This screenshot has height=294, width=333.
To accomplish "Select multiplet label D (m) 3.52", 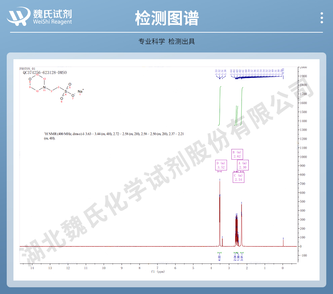I will click(221, 165).
